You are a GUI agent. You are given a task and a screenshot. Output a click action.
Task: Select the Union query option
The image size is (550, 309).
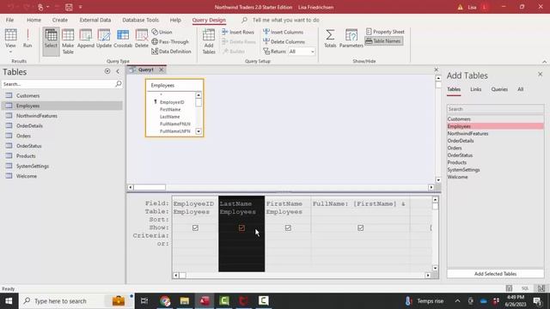point(162,32)
